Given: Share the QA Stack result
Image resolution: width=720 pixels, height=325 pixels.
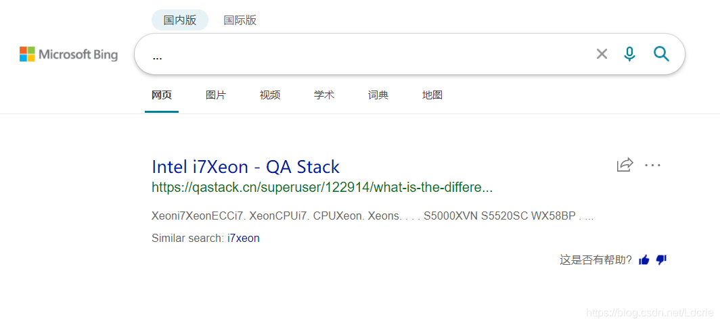Looking at the screenshot, I should click(625, 165).
